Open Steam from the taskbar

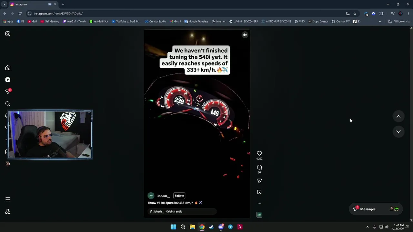click(x=211, y=227)
